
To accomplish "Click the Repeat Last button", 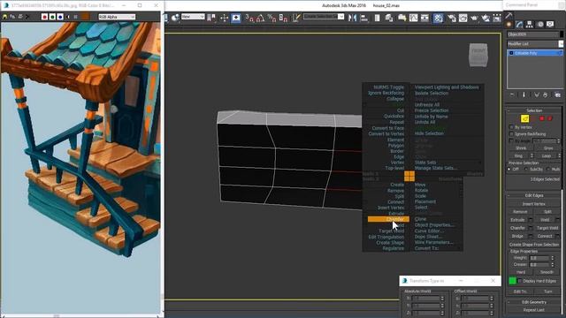I will 533,310.
